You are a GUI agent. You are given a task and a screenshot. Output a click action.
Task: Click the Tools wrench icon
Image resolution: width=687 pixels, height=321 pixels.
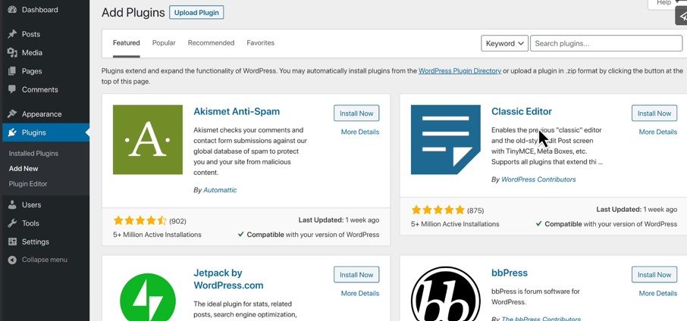tap(12, 223)
